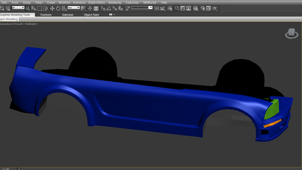Click the Render Production teapot icon

(x=215, y=8)
